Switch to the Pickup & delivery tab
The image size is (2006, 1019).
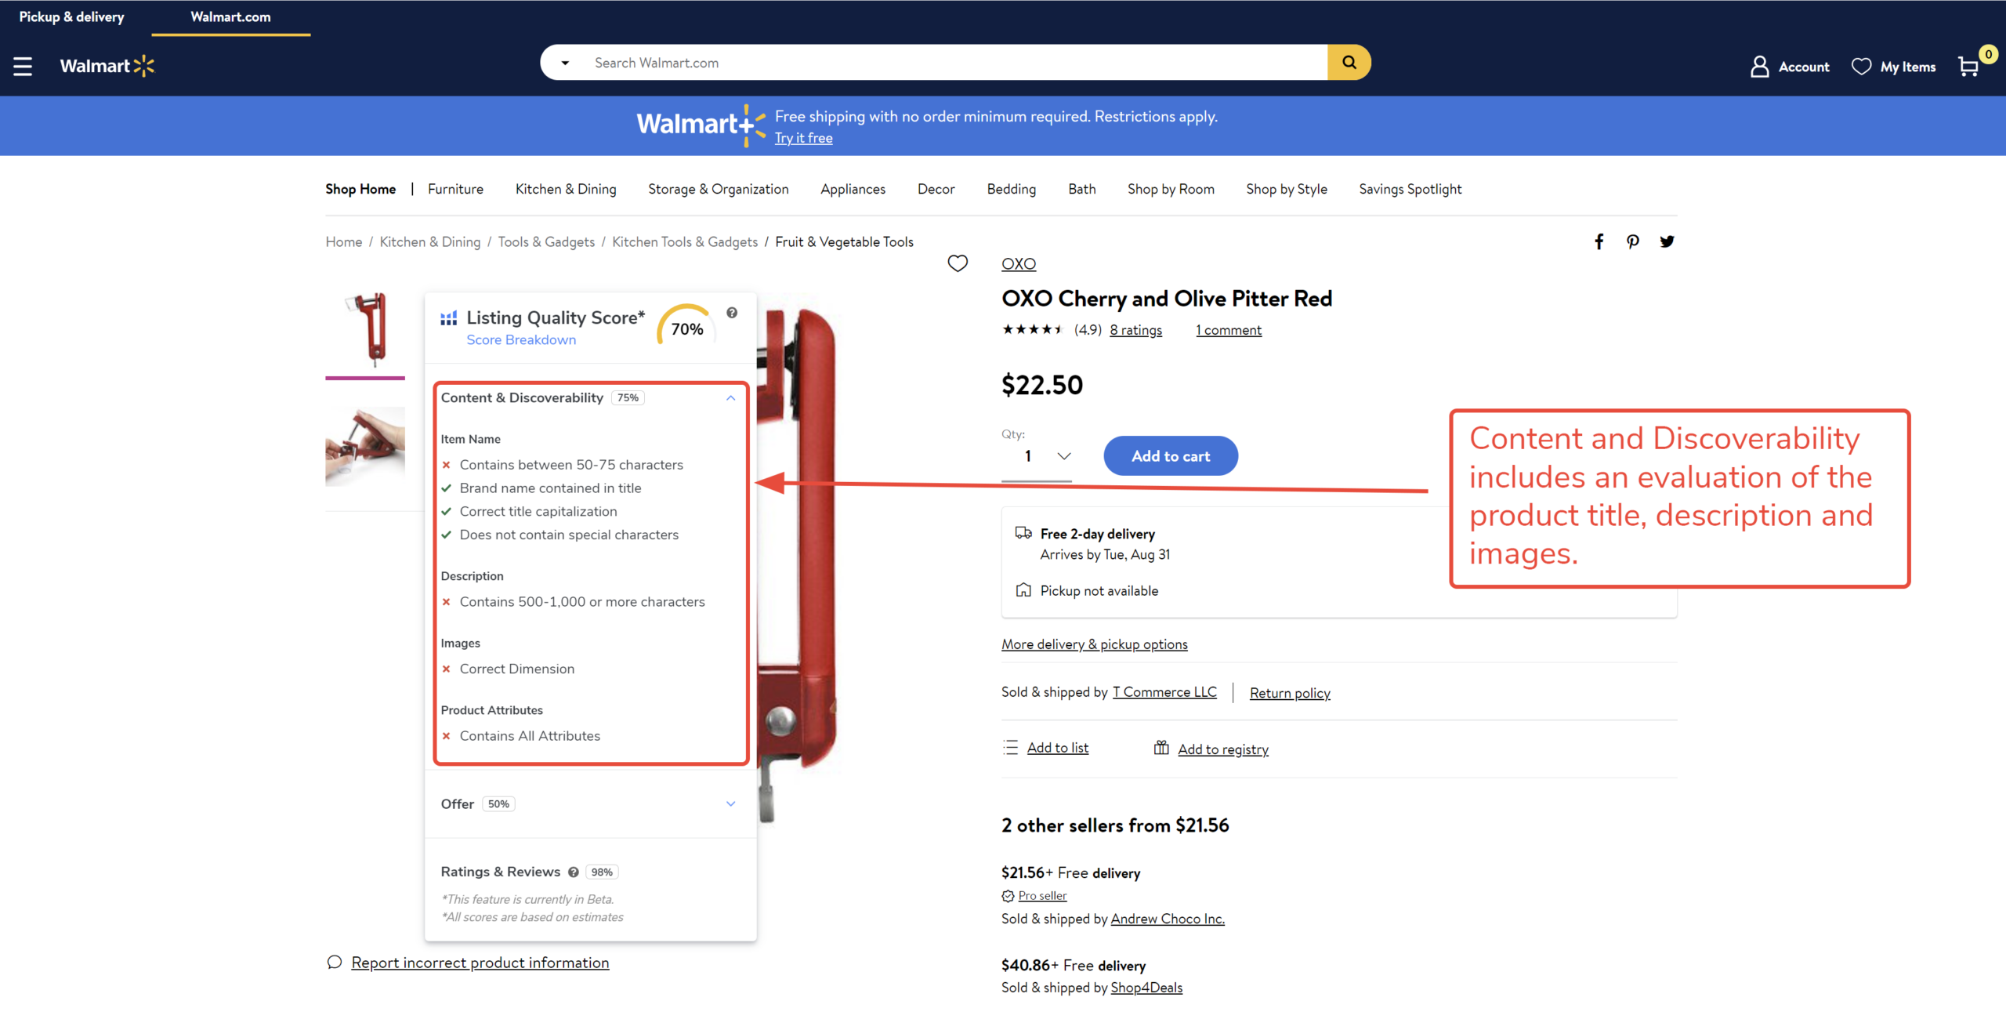click(x=71, y=16)
